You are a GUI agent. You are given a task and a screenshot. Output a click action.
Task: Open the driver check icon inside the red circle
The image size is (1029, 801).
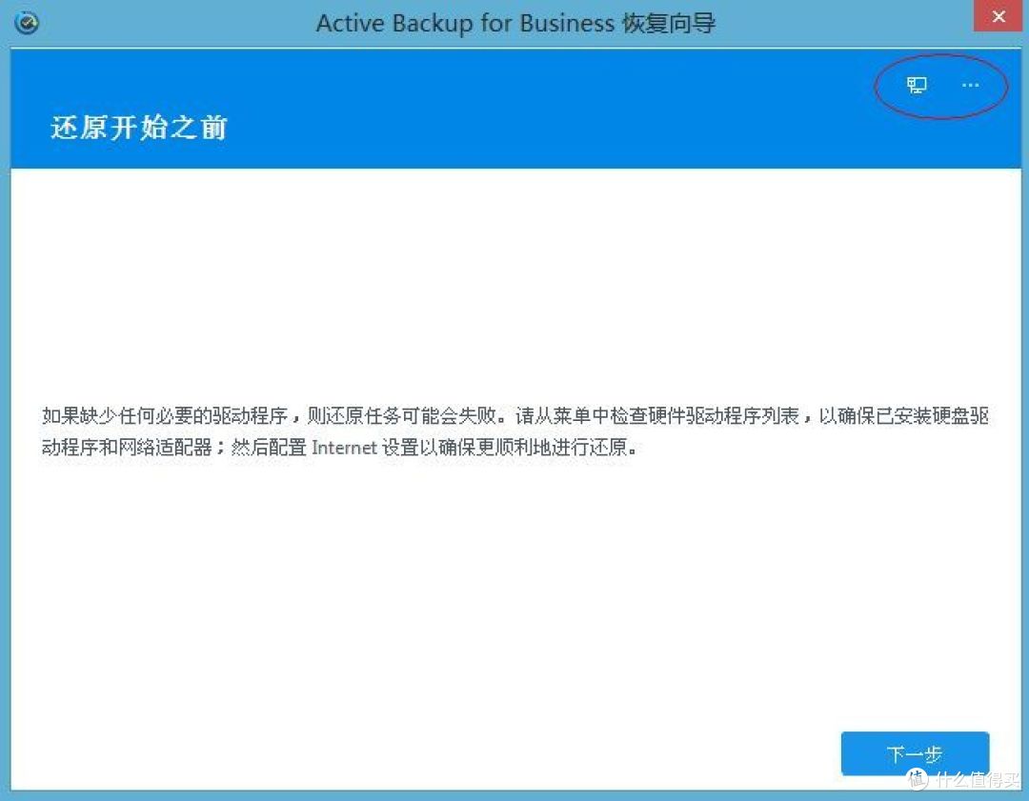pos(916,84)
